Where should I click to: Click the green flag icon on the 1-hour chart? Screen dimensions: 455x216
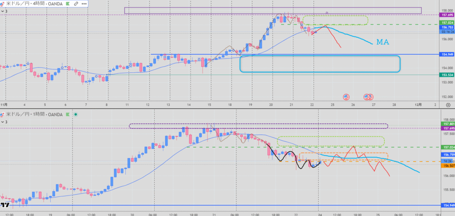tap(68, 114)
